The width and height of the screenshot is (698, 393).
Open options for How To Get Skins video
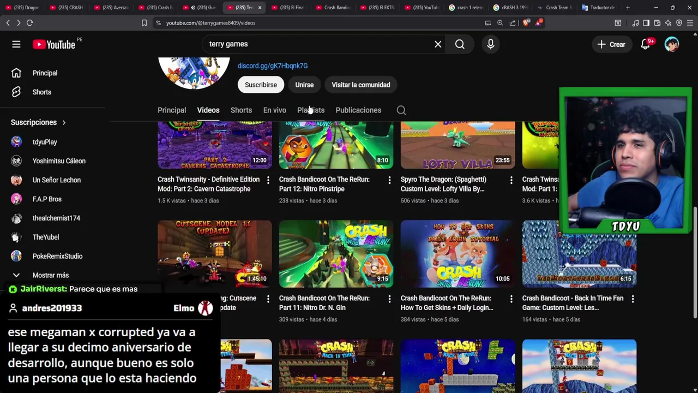click(x=511, y=299)
